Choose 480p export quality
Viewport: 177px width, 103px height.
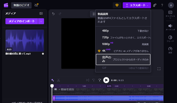click(x=123, y=31)
